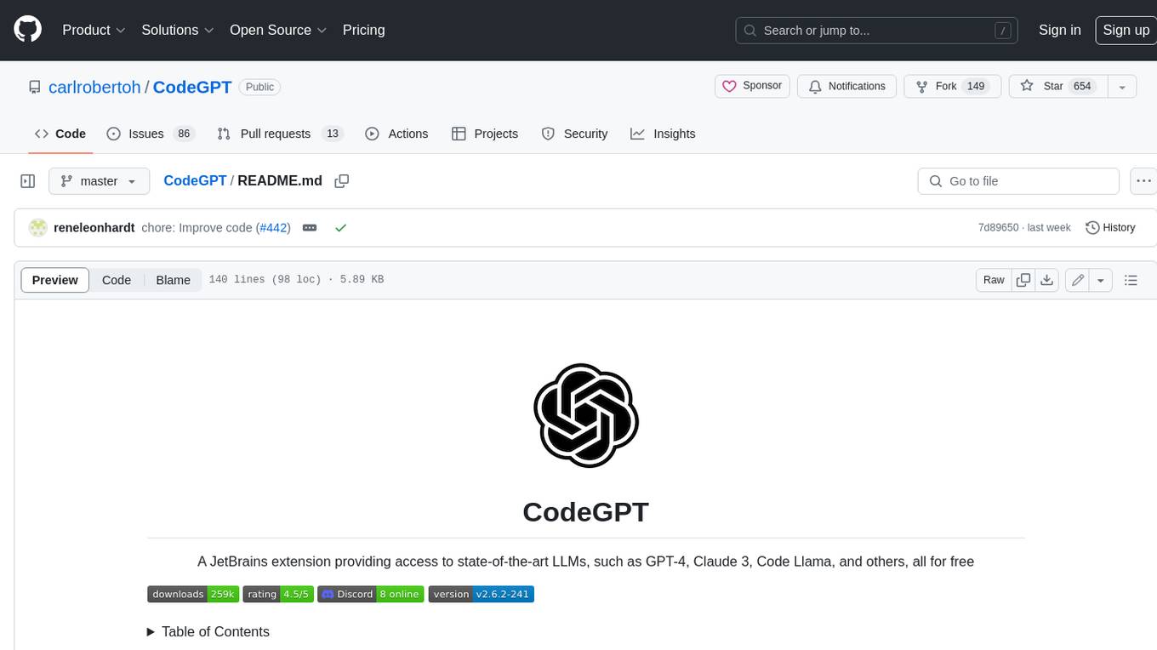Expand the Open Source menu

click(x=278, y=30)
